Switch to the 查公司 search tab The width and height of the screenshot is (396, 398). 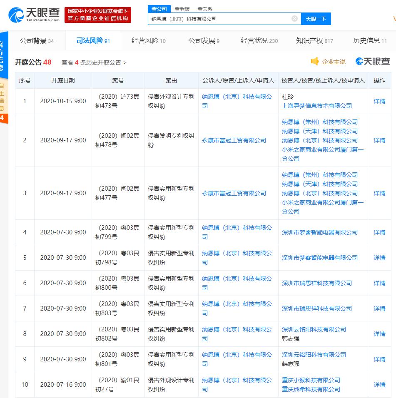click(x=159, y=9)
